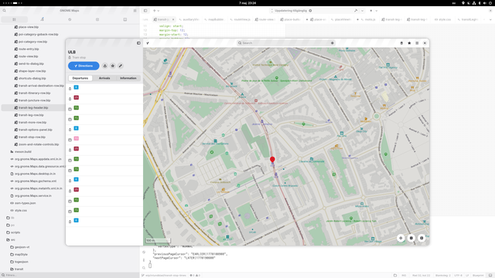Viewport: 495px width, 278px height.
Task: Open osm-types.json in the project tree
Action: click(x=26, y=203)
